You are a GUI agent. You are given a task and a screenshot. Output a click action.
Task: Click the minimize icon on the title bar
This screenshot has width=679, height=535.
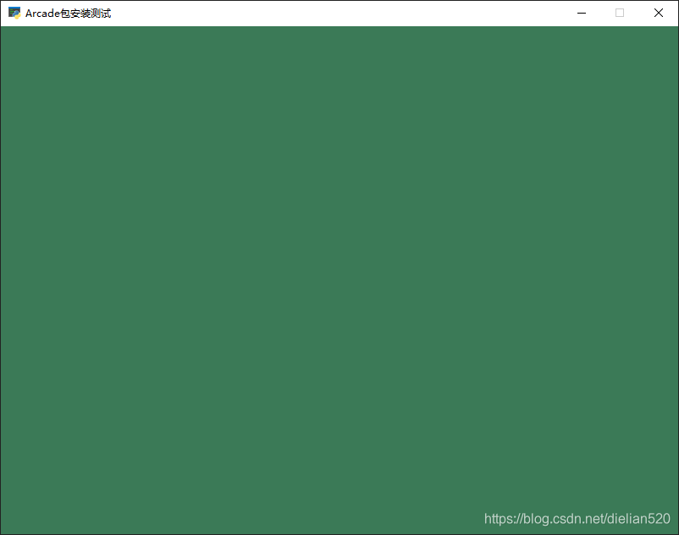pos(581,13)
